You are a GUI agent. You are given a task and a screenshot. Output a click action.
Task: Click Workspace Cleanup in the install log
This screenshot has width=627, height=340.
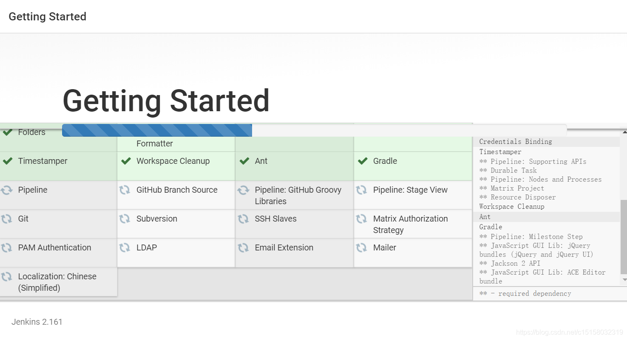pos(512,207)
